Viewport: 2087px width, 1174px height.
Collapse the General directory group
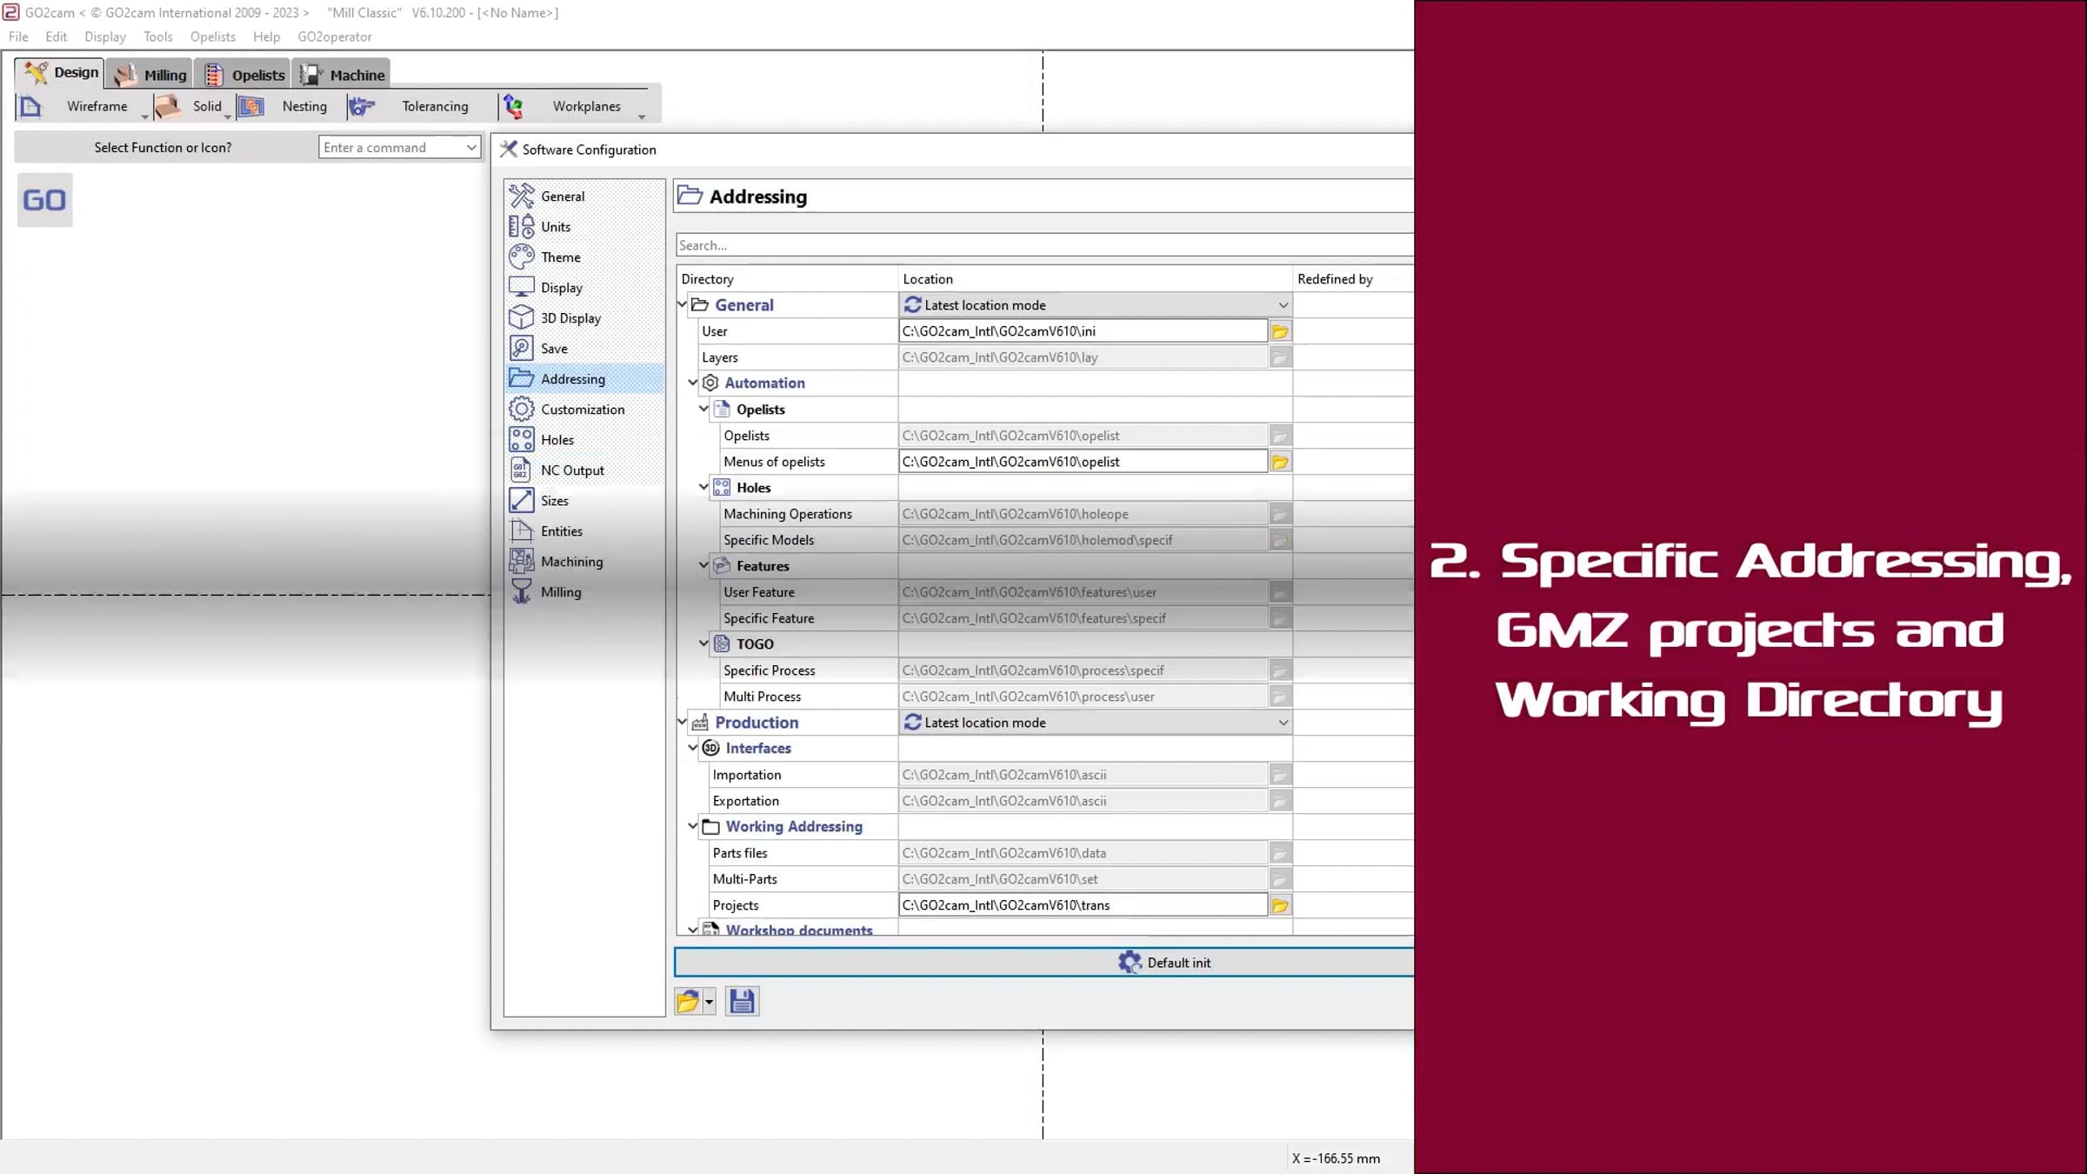pos(683,304)
